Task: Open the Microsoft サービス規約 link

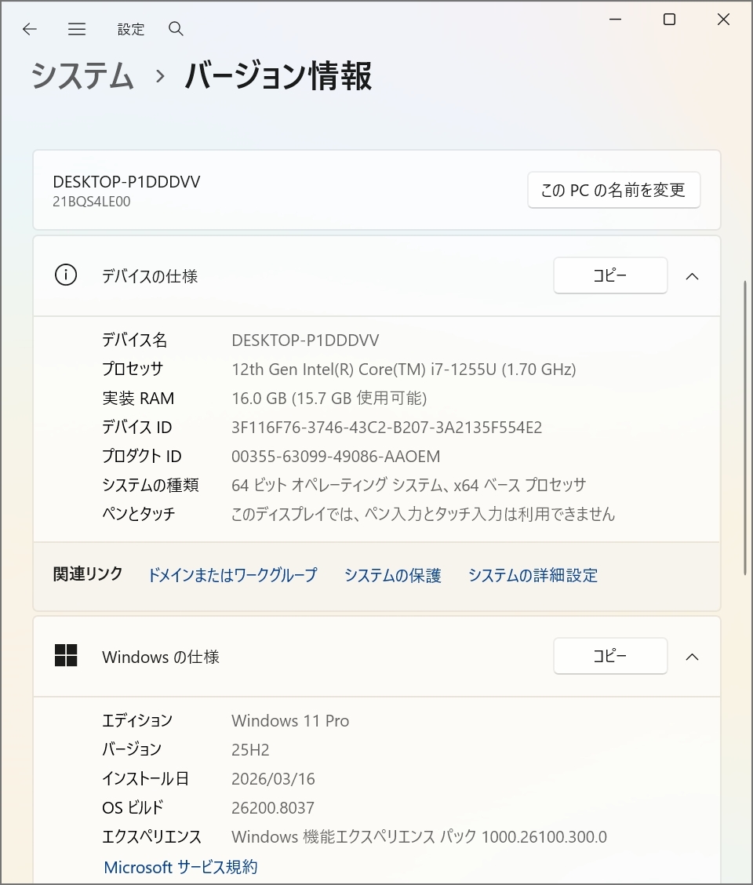Action: [x=180, y=867]
